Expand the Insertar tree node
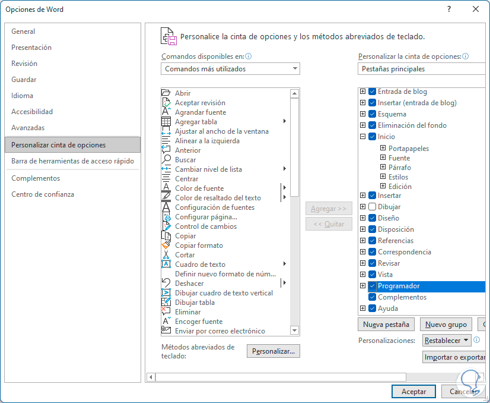This screenshot has width=490, height=403. coord(362,196)
